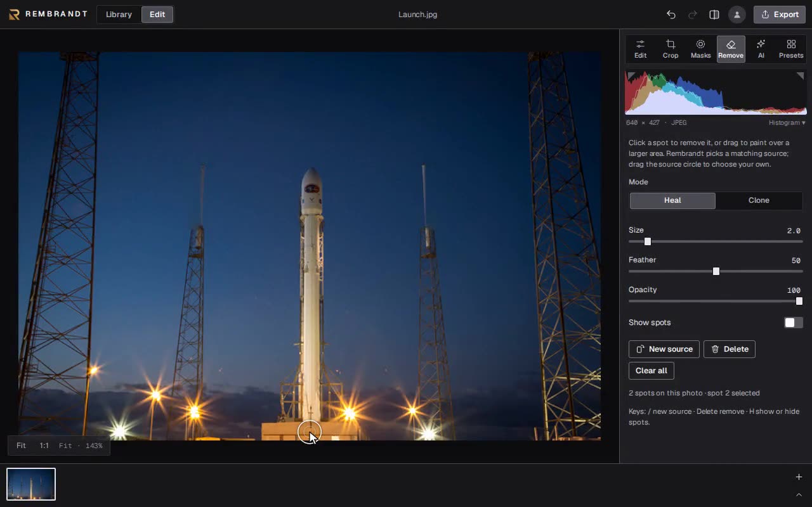Screen dimensions: 812x507
Task: Add a photo with plus icon
Action: 799,477
